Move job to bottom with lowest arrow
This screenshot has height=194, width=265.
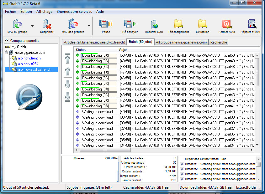tap(67, 97)
